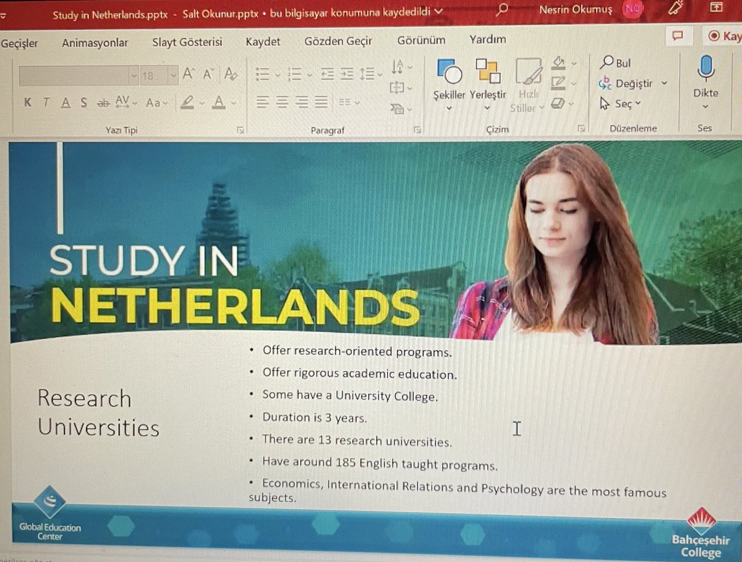
Task: Align text right
Action: click(x=302, y=103)
